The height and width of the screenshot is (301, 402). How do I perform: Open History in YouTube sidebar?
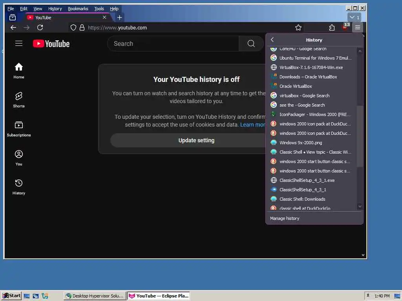(x=19, y=187)
